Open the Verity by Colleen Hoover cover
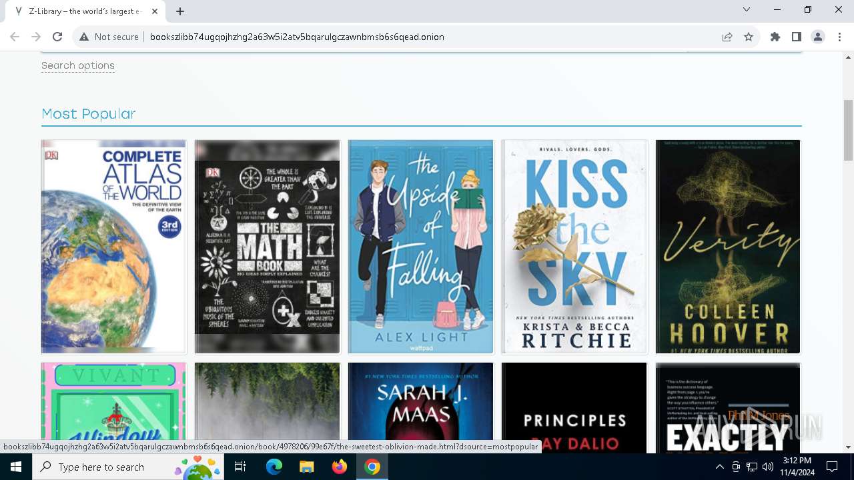This screenshot has width=854, height=480. click(728, 247)
